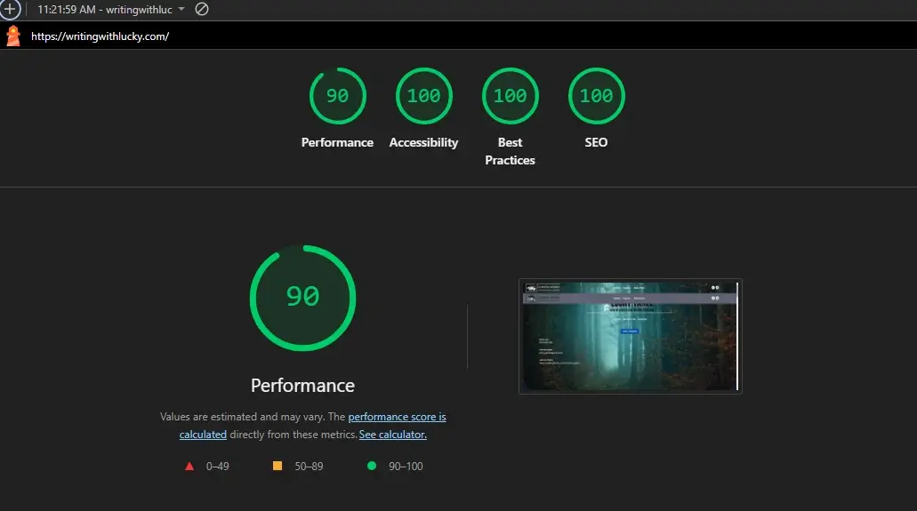
Task: Click the orange Lighthouse logo icon
Action: 13,36
